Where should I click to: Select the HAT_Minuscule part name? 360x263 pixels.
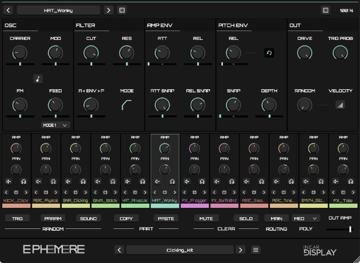[x=135, y=200]
